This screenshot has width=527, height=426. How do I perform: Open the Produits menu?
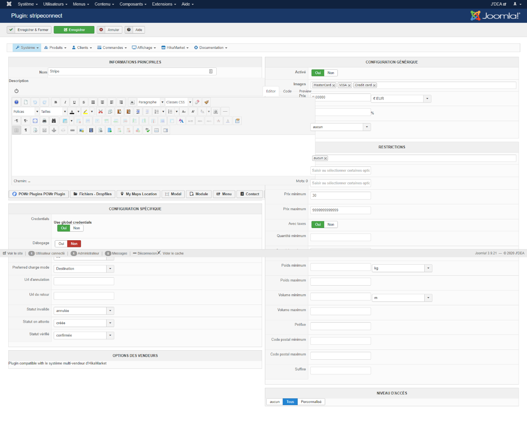(55, 48)
